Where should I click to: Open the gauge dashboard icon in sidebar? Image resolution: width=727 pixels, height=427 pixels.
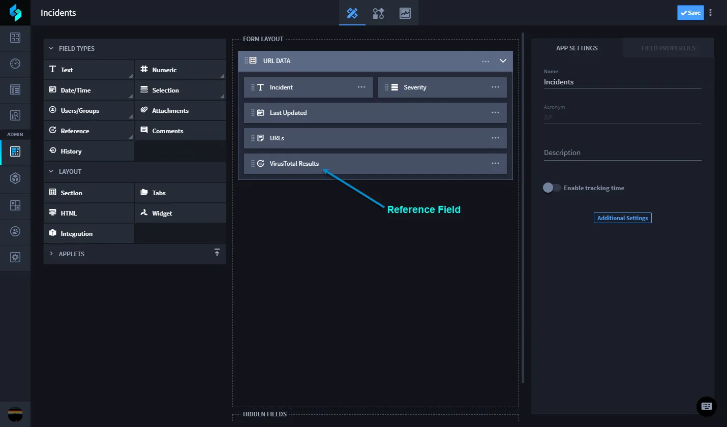pos(15,64)
